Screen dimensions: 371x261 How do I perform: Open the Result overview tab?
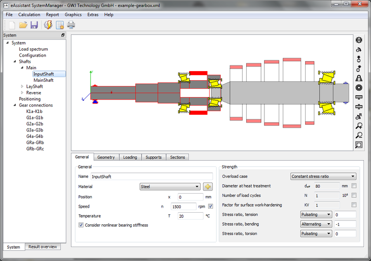(43, 247)
